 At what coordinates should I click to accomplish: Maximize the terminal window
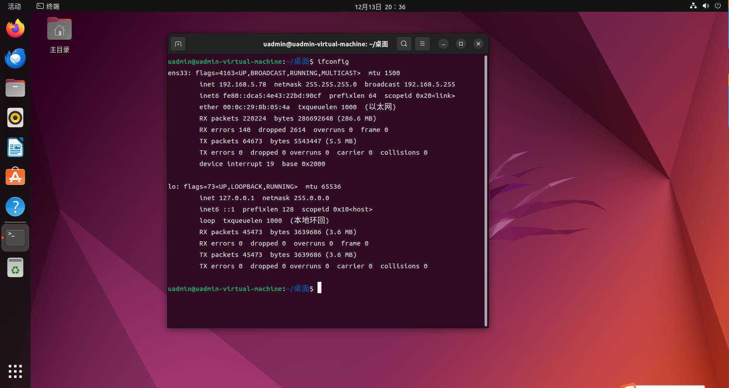(x=460, y=44)
